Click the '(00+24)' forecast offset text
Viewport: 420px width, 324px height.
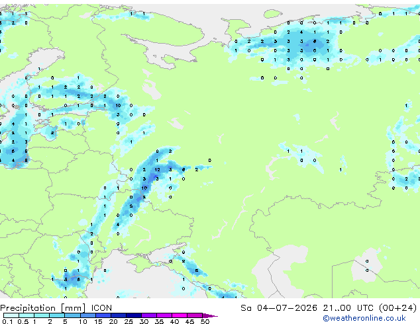point(397,308)
